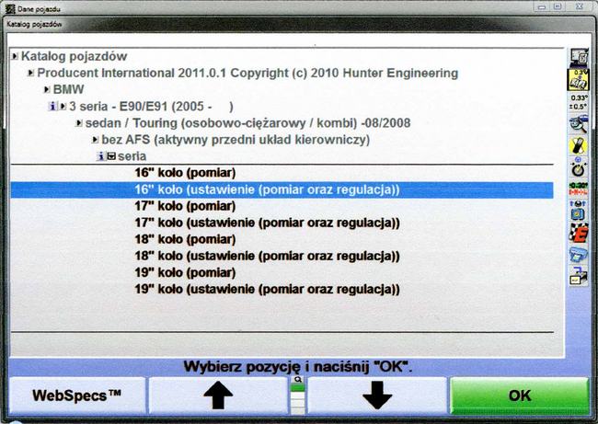This screenshot has width=598, height=424.
Task: Click the top icon in the right sidebar
Action: (x=579, y=56)
